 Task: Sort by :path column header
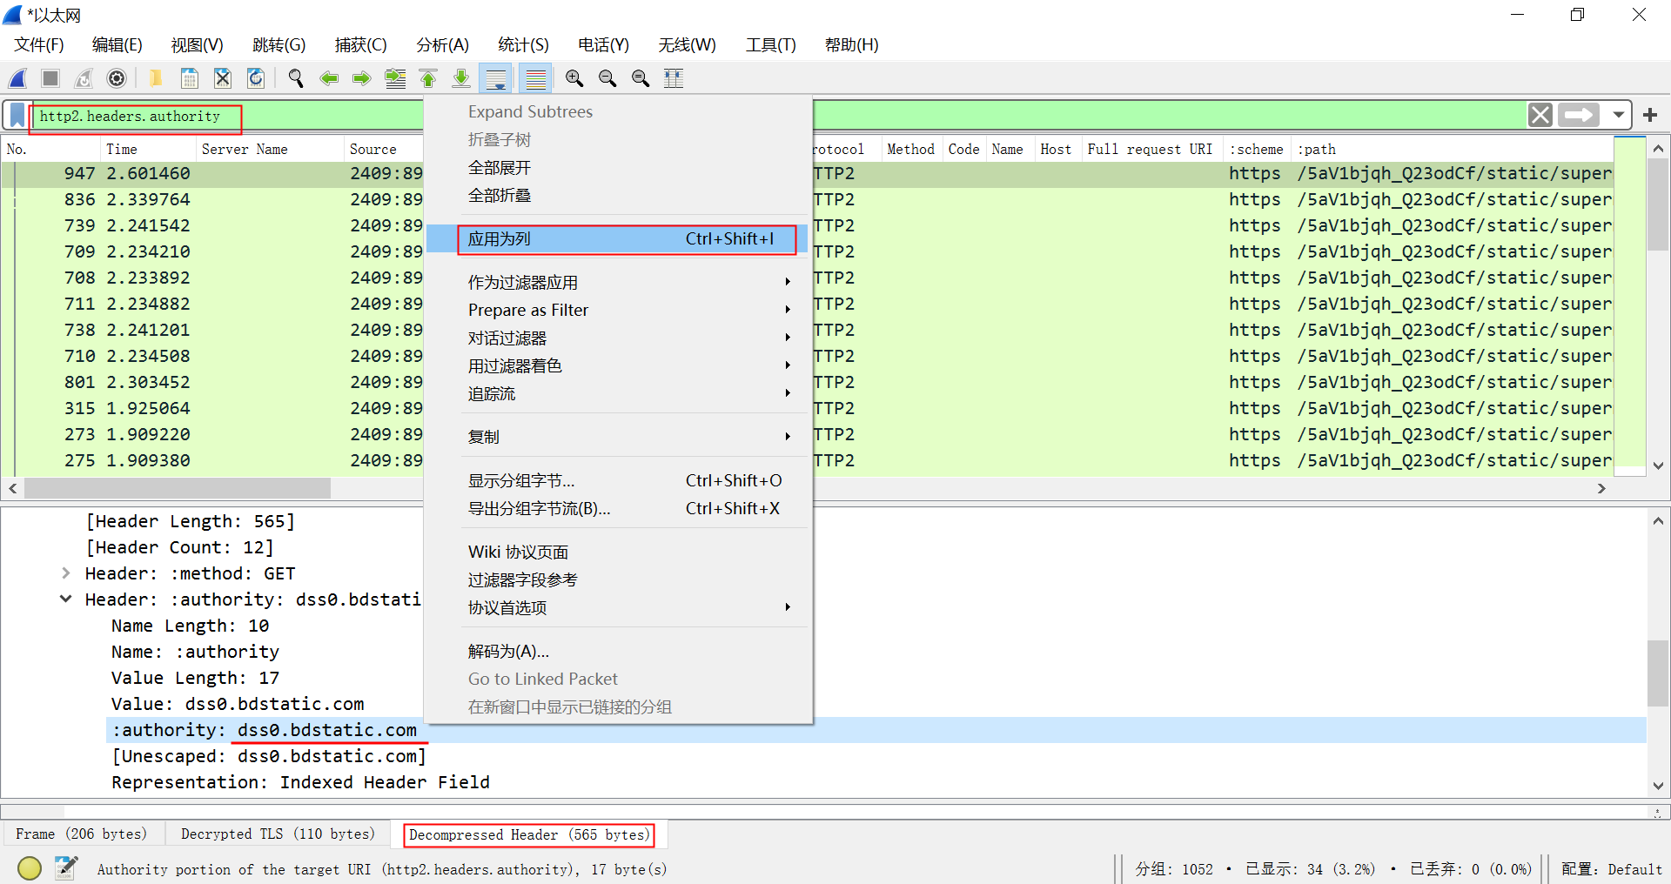[x=1452, y=149]
